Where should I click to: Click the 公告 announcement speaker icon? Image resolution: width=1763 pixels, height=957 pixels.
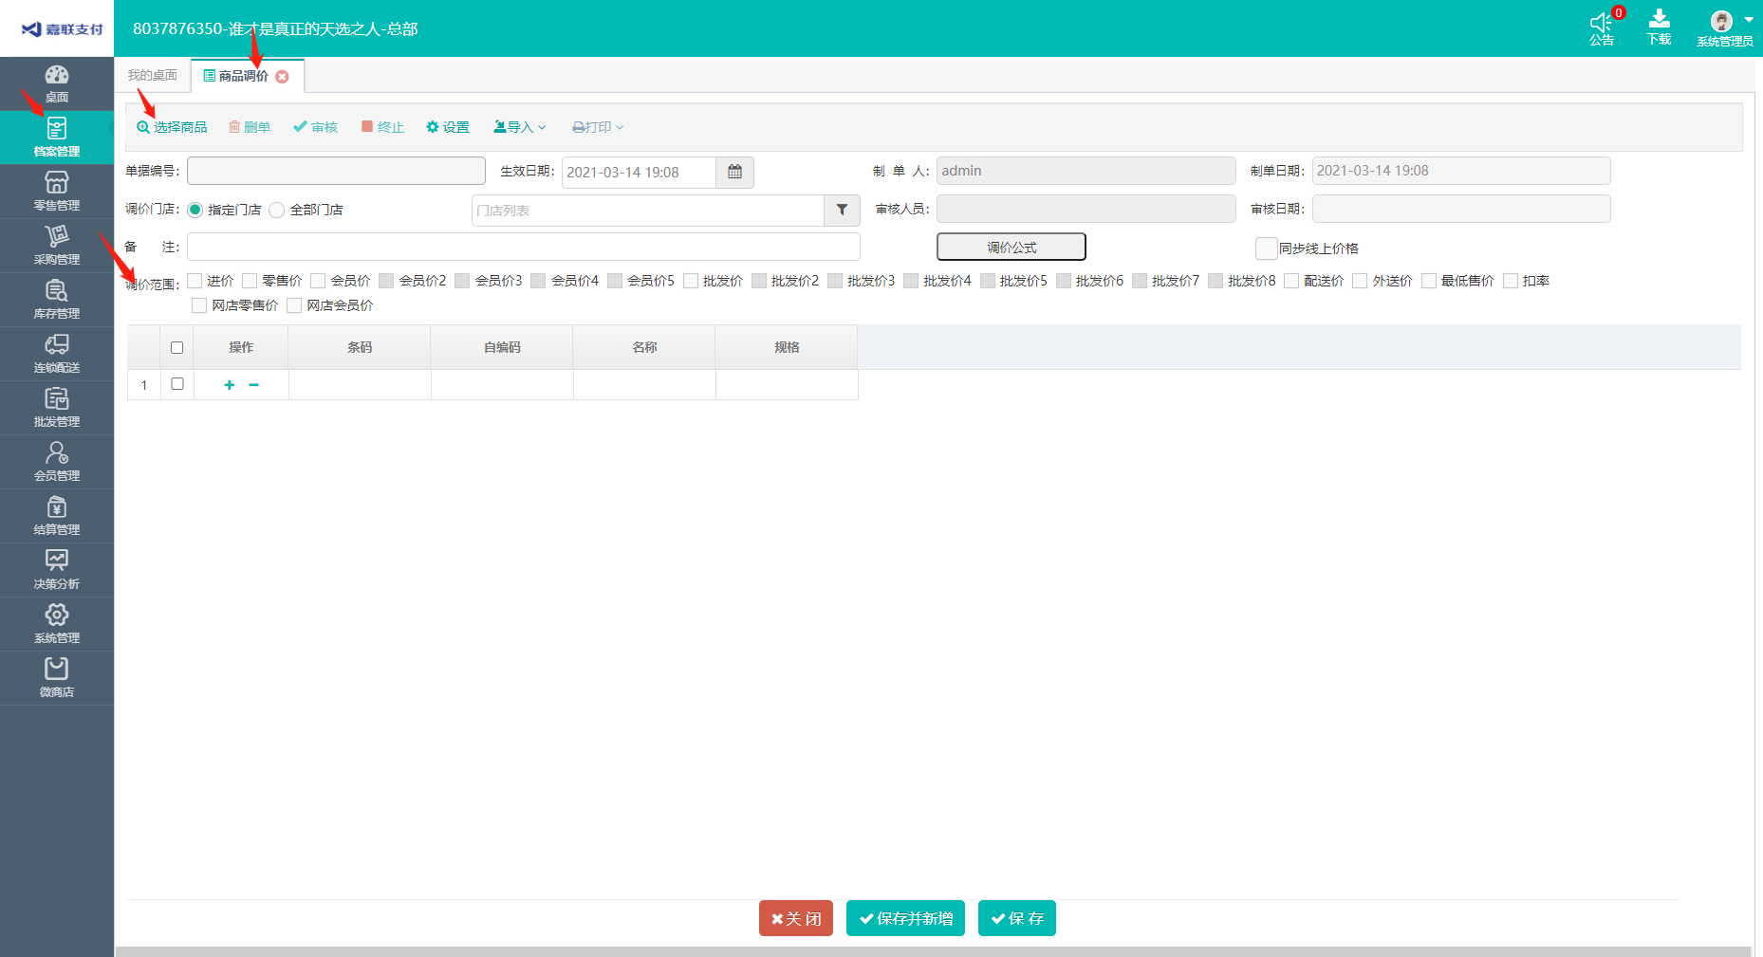tap(1601, 22)
